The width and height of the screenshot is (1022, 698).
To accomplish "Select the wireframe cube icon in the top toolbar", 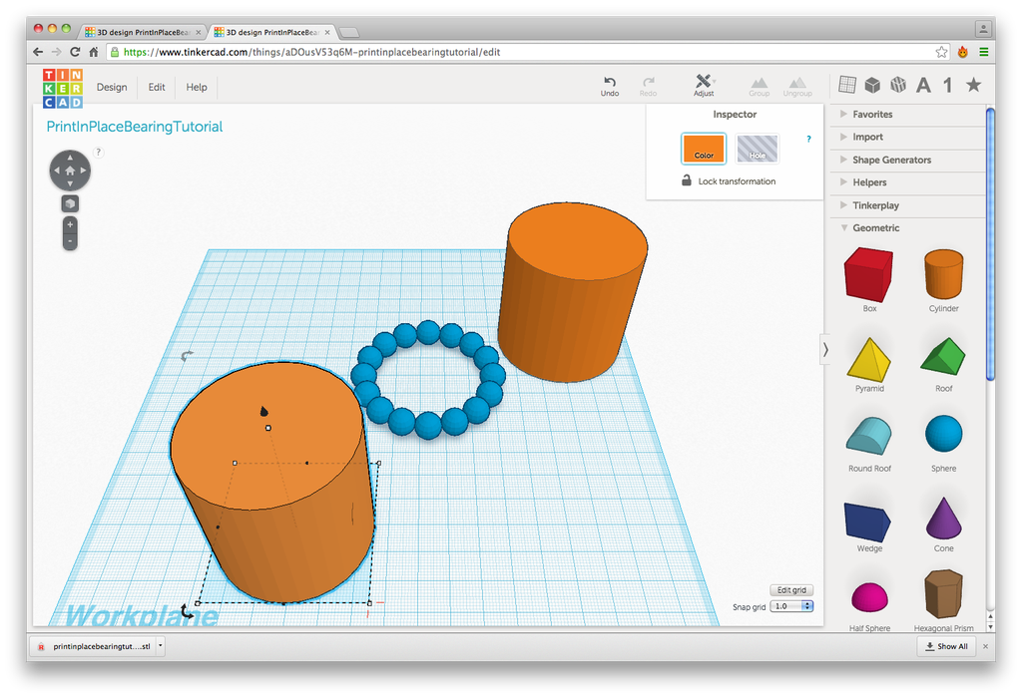I will [x=898, y=84].
